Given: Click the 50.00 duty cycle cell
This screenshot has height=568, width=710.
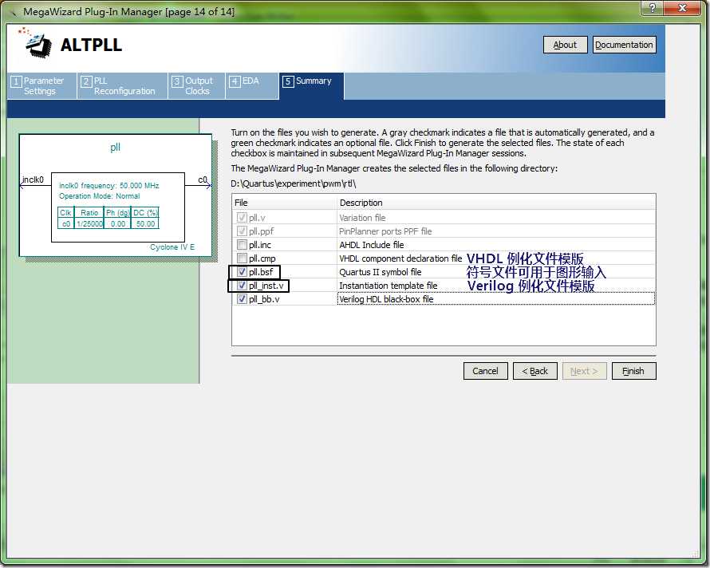Looking at the screenshot, I should [145, 223].
